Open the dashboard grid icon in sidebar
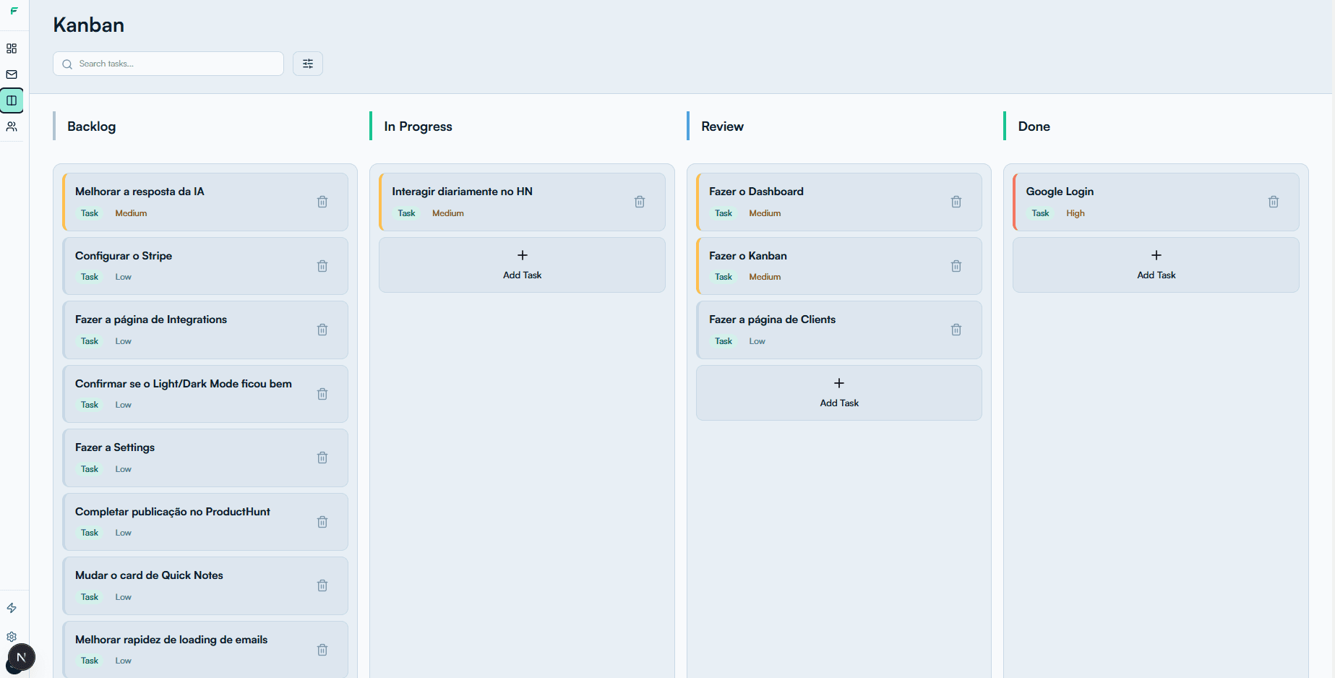1335x678 pixels. click(x=12, y=48)
